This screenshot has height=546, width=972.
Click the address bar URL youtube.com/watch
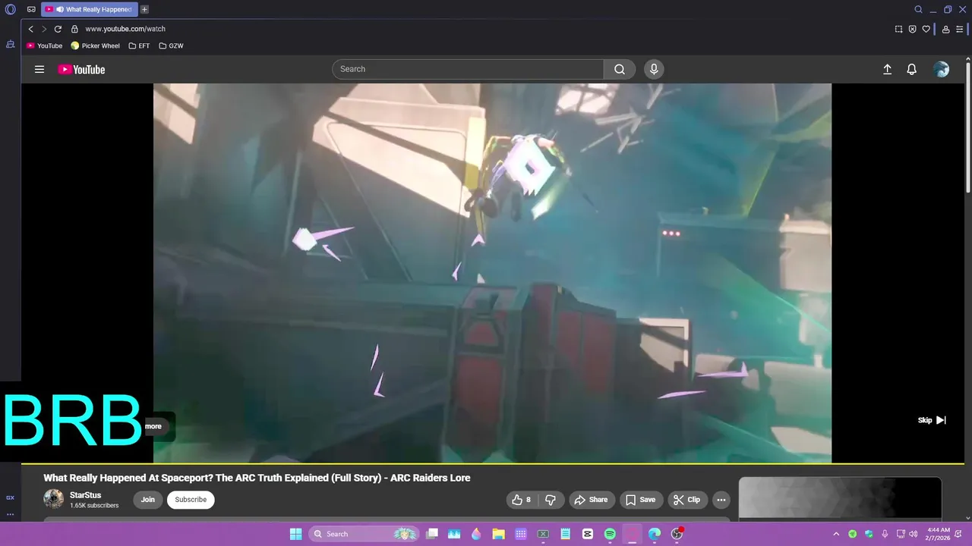(125, 29)
